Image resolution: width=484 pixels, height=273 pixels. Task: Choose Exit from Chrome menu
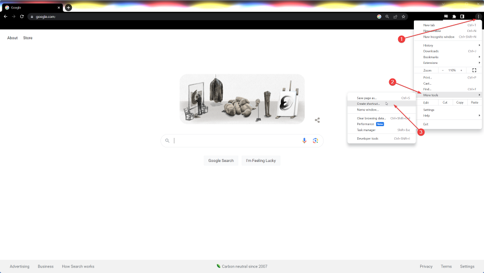tap(448, 124)
